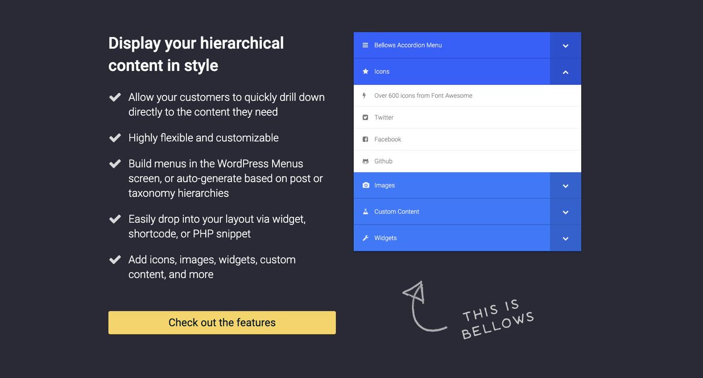Click the 'Display your hierarchical content in style' heading

(196, 54)
